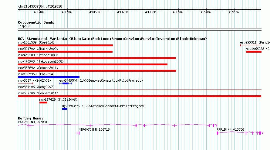The width and height of the screenshot is (270, 150).
Task: Click the RRP1B|NM_015056 gene label
Action: pyautogui.click(x=230, y=129)
